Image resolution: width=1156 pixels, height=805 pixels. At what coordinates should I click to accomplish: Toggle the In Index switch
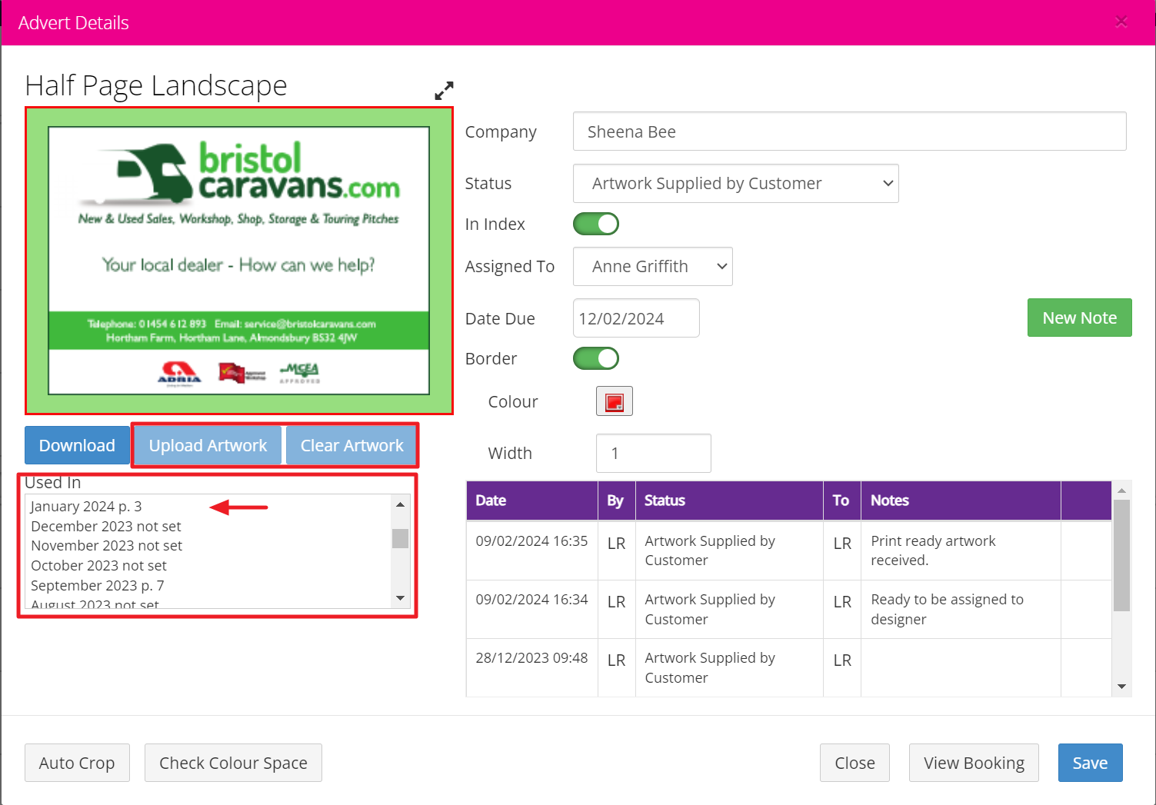(x=596, y=224)
